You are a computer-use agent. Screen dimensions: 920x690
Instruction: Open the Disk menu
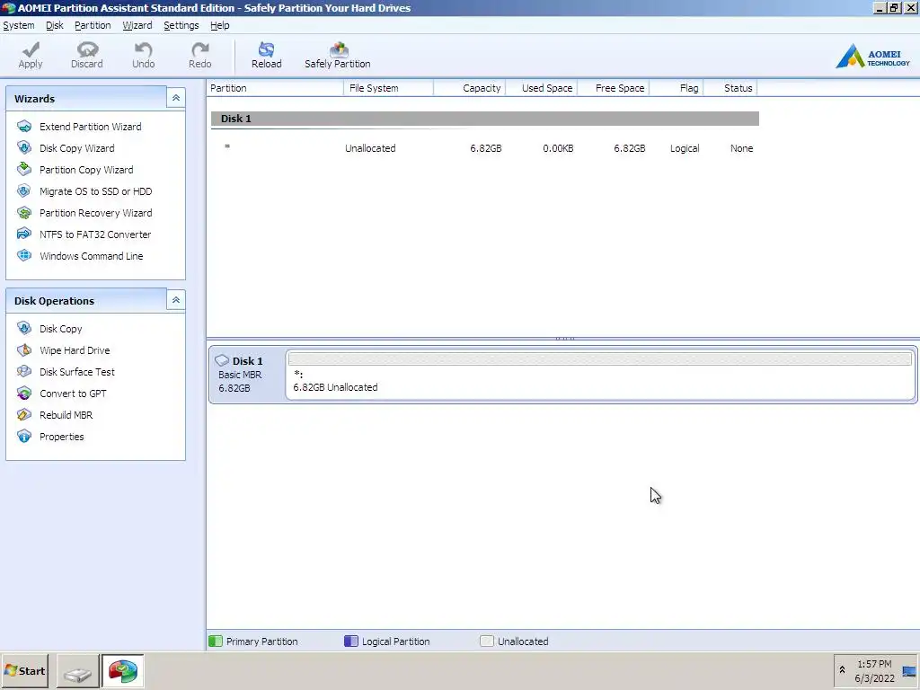point(55,25)
